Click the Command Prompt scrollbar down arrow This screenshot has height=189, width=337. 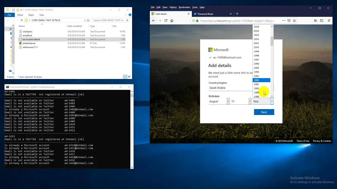[x=132, y=167]
